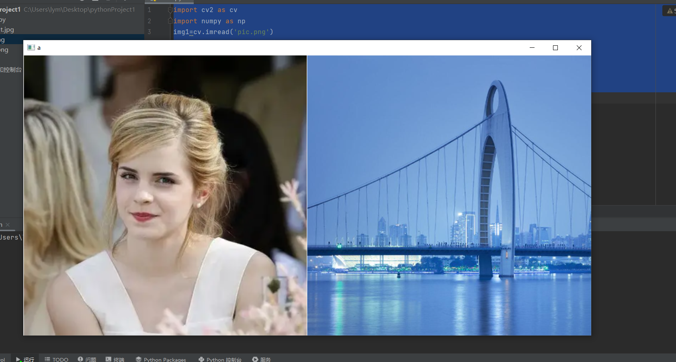Select the .jpg file in project tree
The image size is (676, 362).
tap(7, 30)
